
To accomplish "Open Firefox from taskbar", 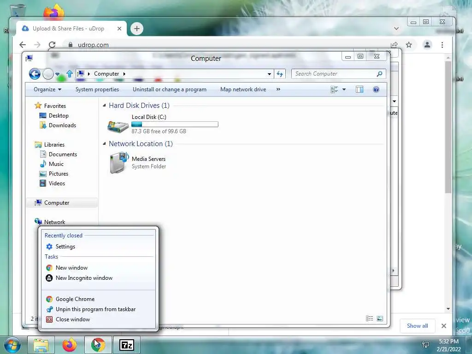I will coord(69,345).
